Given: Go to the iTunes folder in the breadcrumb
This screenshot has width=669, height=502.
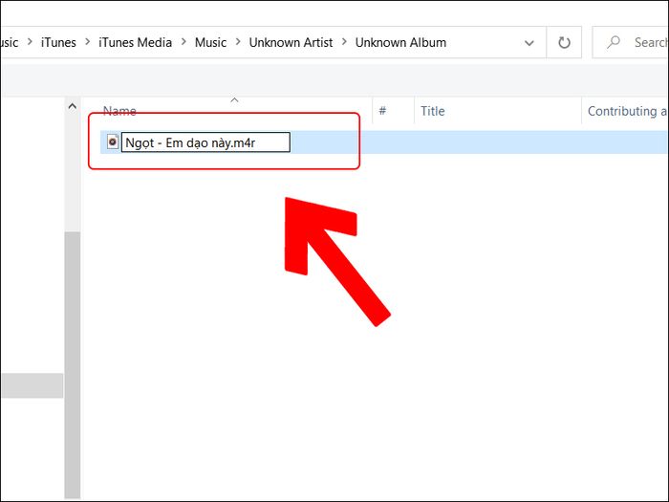Looking at the screenshot, I should point(58,43).
